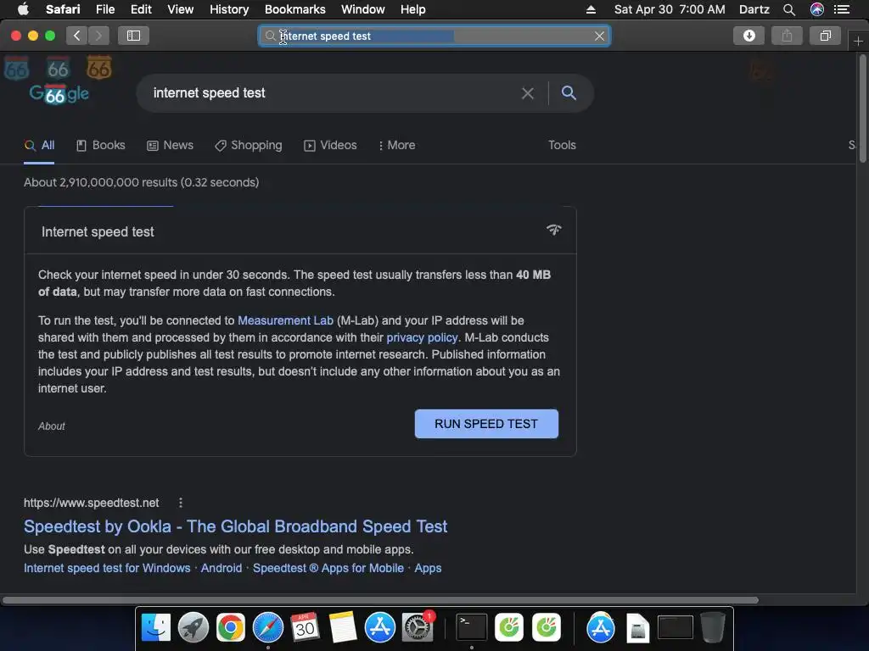
Task: Open Finder from the Dock
Action: [156, 628]
